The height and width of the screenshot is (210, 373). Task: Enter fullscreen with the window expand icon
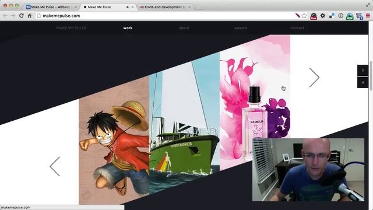point(368,5)
